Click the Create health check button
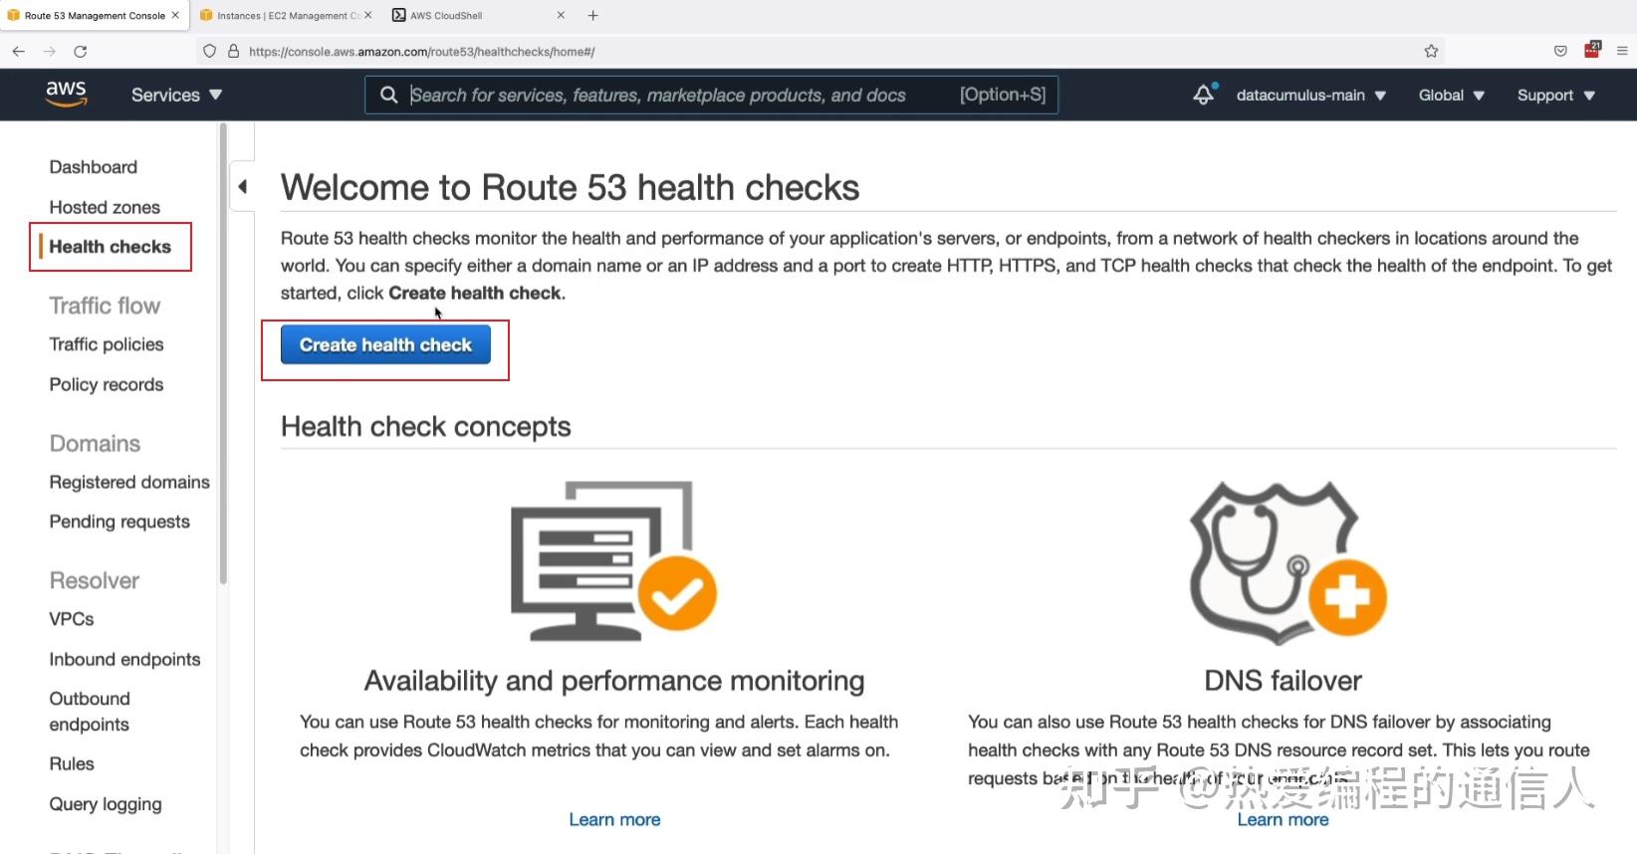The width and height of the screenshot is (1637, 854). (x=385, y=344)
